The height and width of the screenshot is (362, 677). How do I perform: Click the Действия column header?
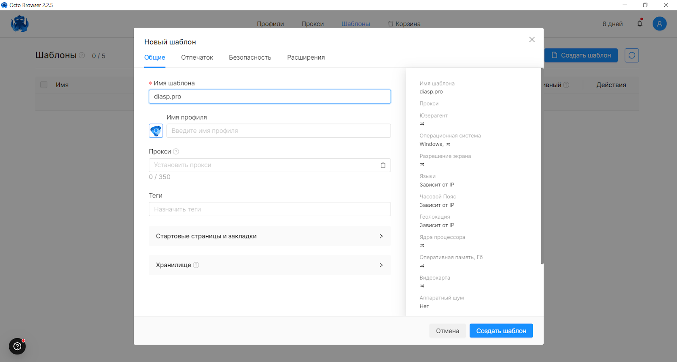[611, 85]
